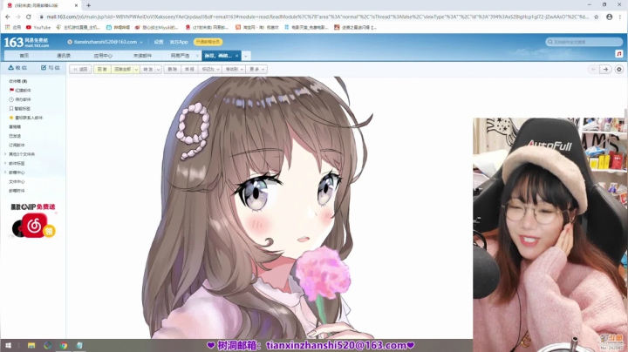
Task: Open the YouTube bookmark
Action: 38,28
